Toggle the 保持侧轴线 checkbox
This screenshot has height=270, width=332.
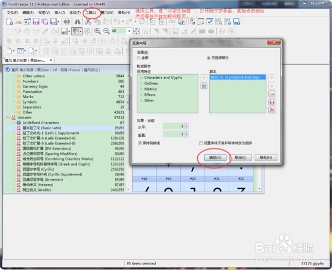(140, 143)
